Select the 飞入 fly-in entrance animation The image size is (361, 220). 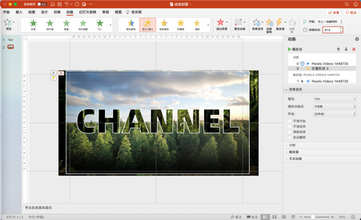100,25
